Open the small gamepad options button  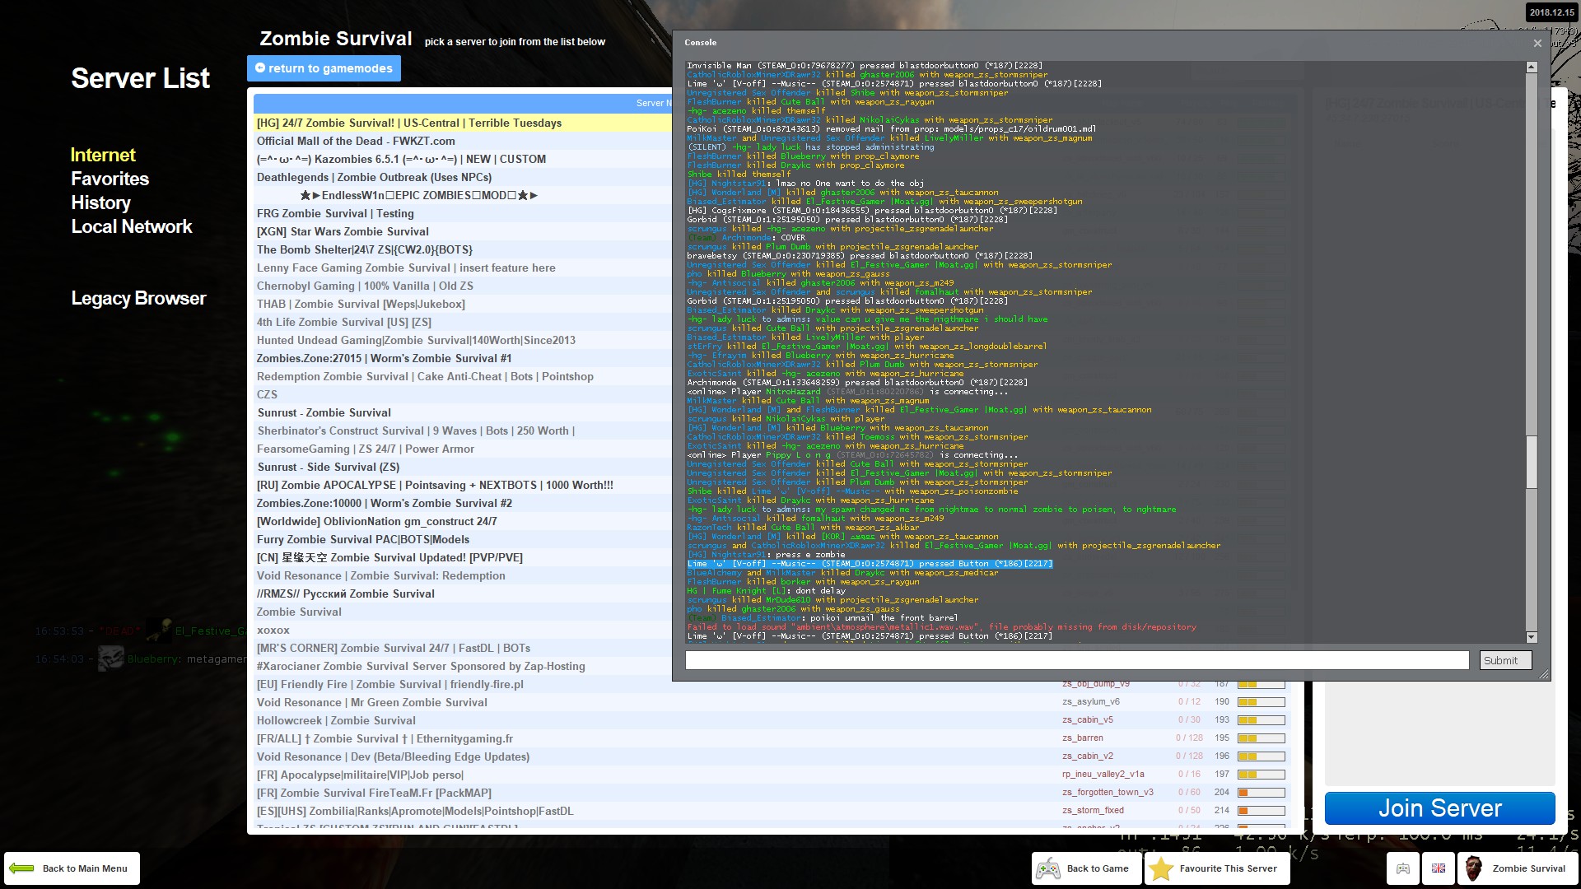[x=1403, y=868]
